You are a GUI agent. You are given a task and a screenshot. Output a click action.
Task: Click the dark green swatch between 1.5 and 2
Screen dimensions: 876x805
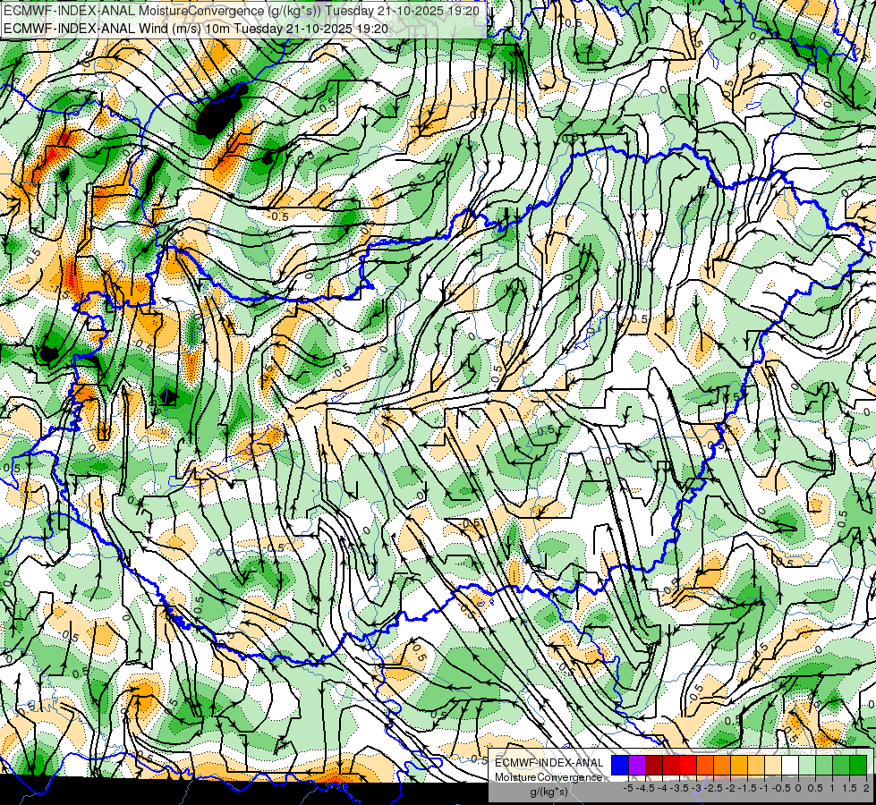(858, 766)
